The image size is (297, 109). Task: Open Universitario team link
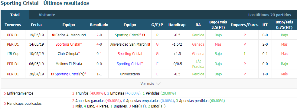pyautogui.click(x=130, y=74)
